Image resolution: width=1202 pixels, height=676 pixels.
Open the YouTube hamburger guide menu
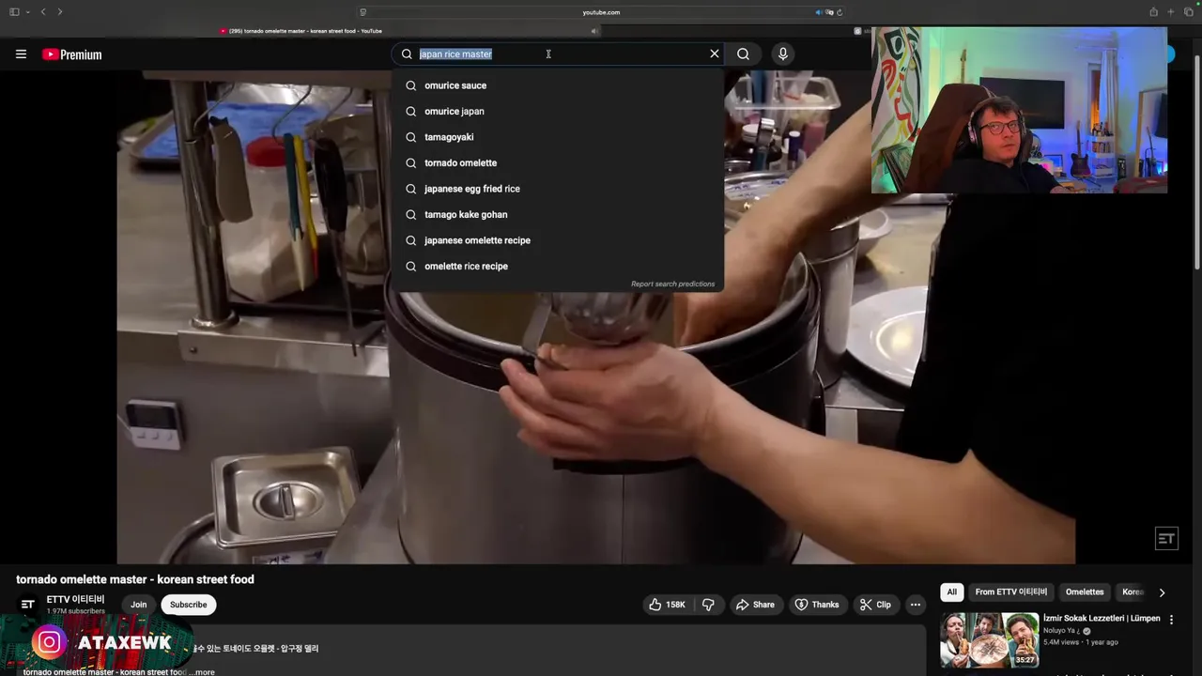21,54
